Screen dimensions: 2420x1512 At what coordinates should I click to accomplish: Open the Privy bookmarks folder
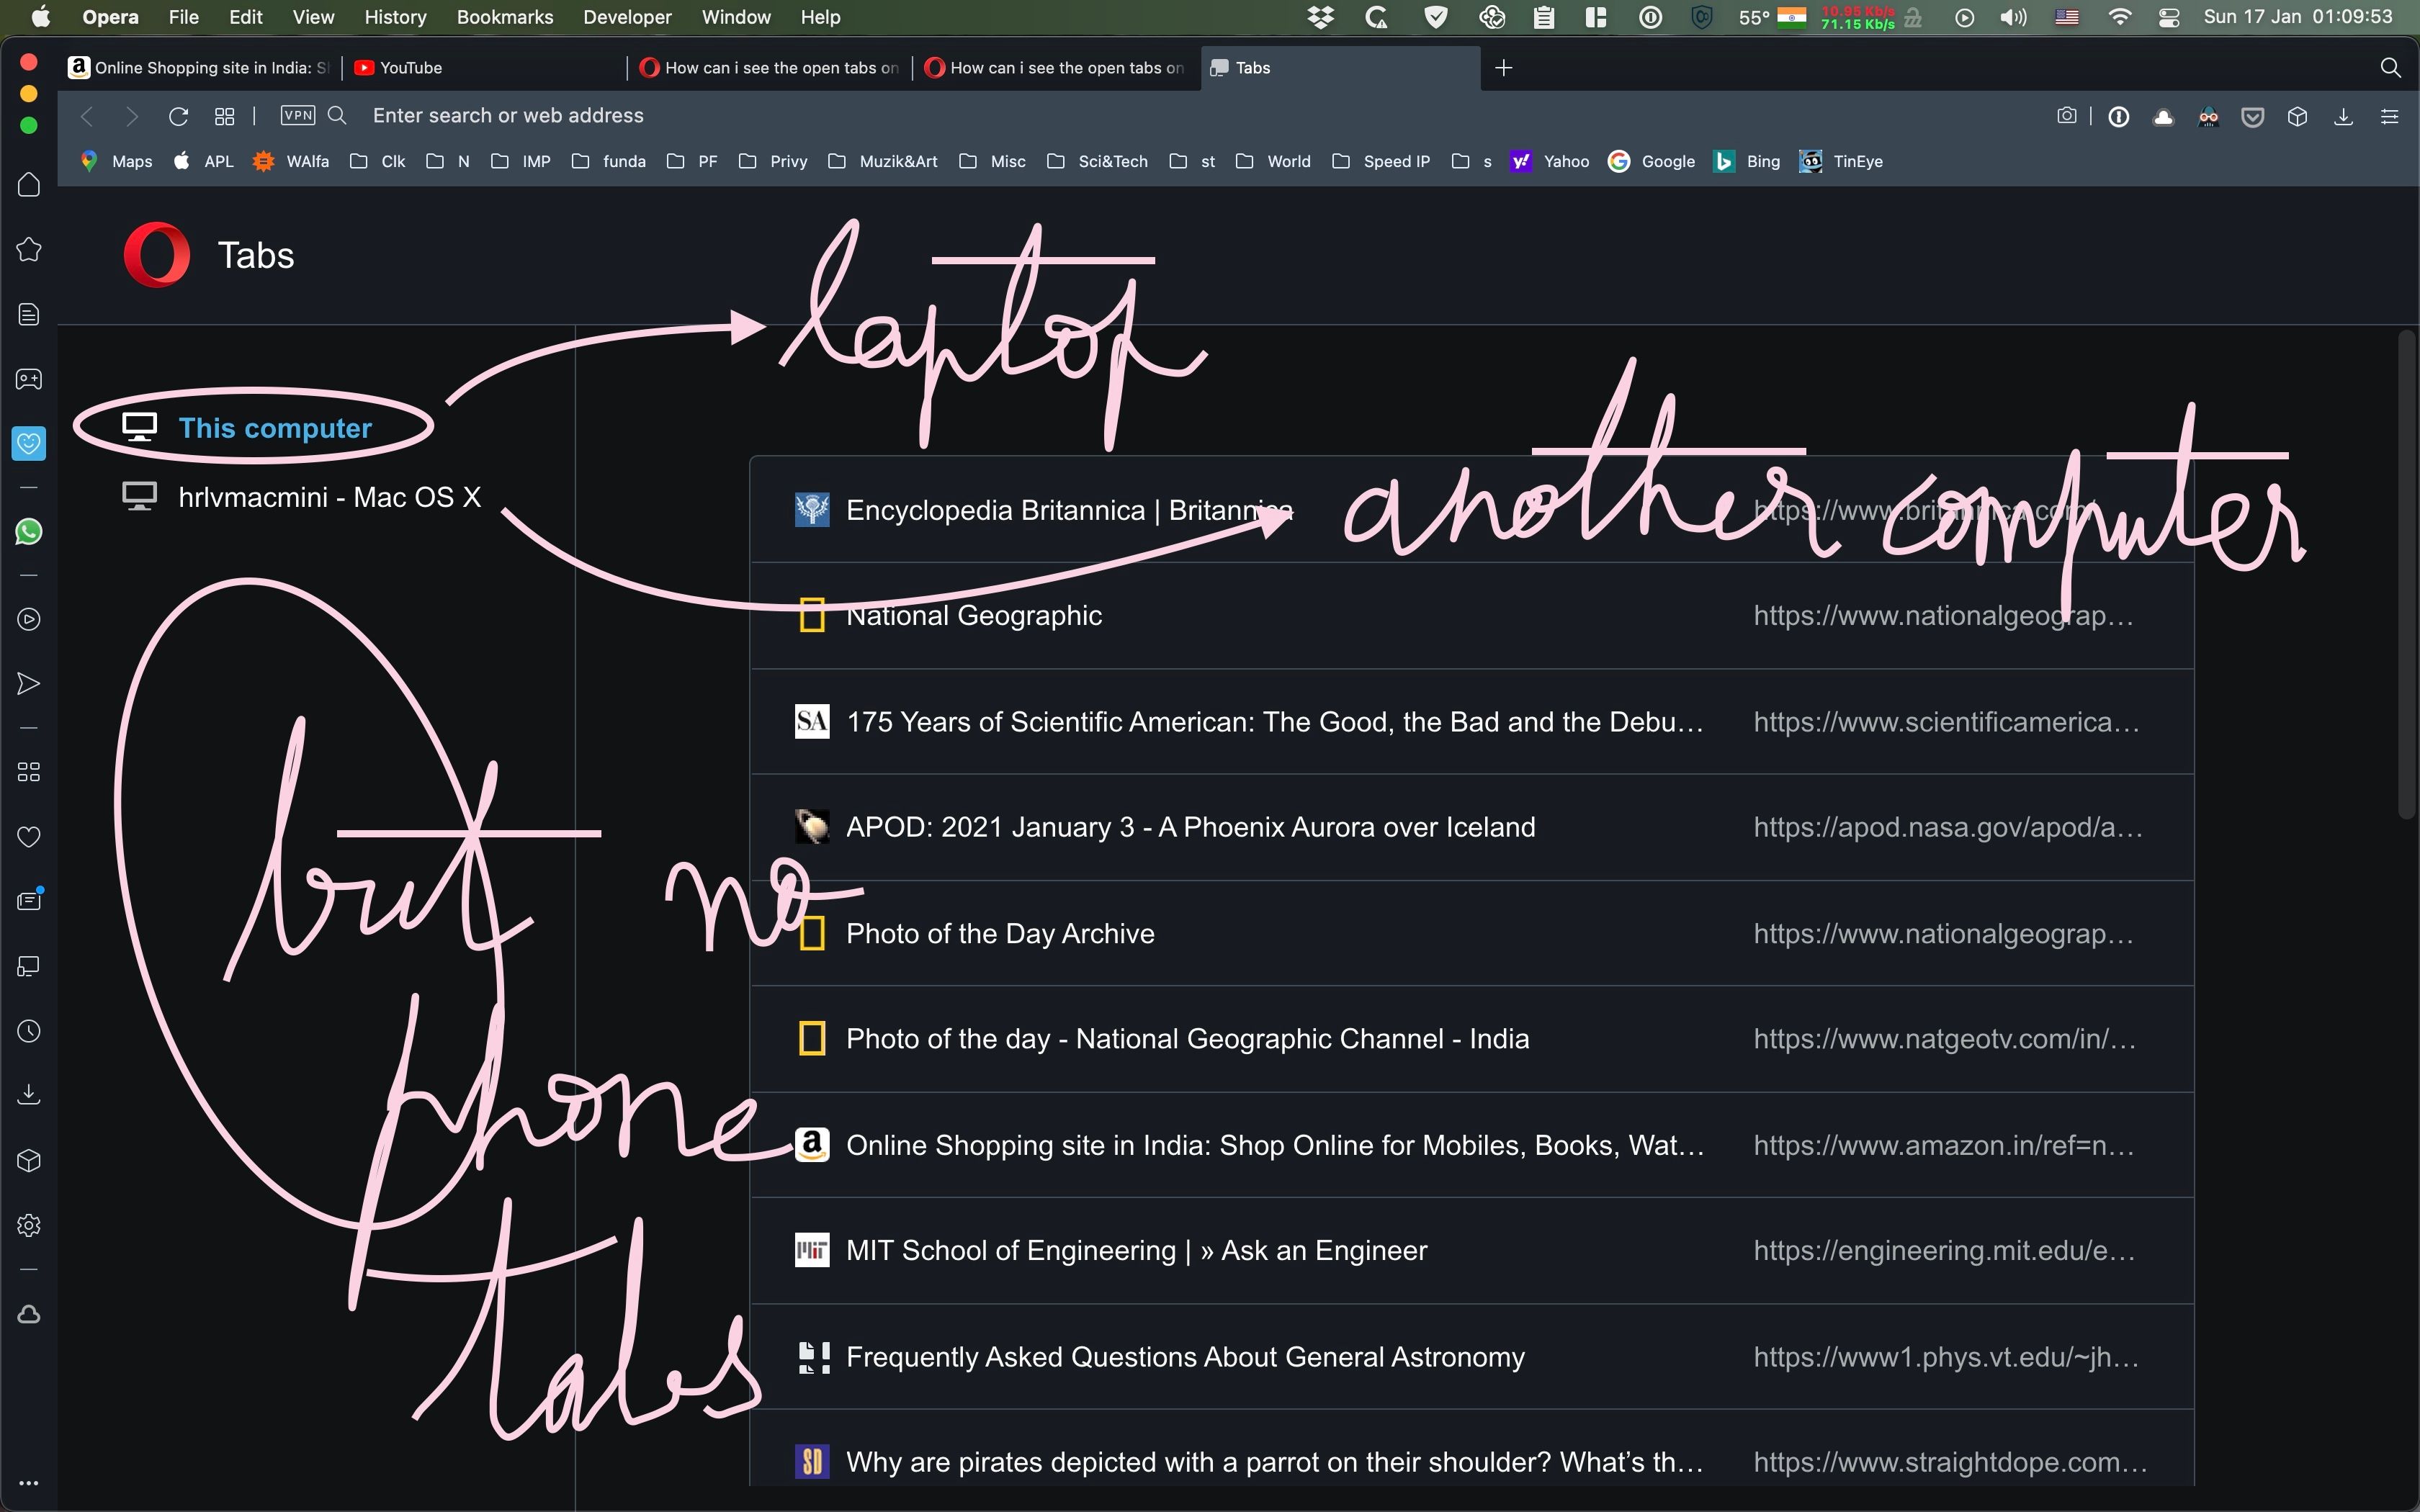point(773,161)
